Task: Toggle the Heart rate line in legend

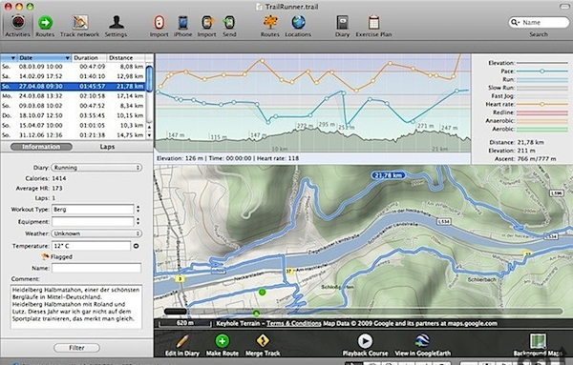Action: click(x=541, y=104)
